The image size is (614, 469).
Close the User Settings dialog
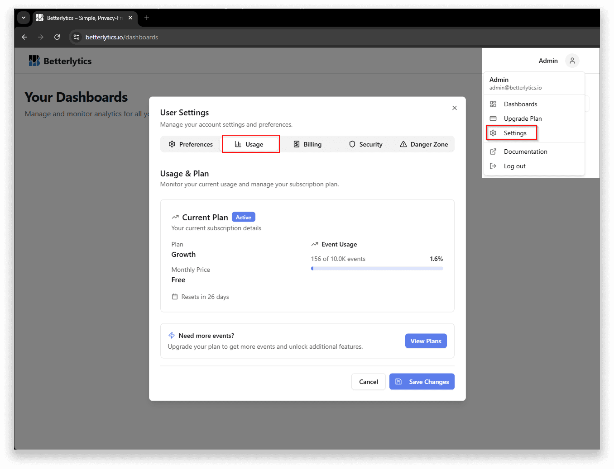[x=455, y=108]
